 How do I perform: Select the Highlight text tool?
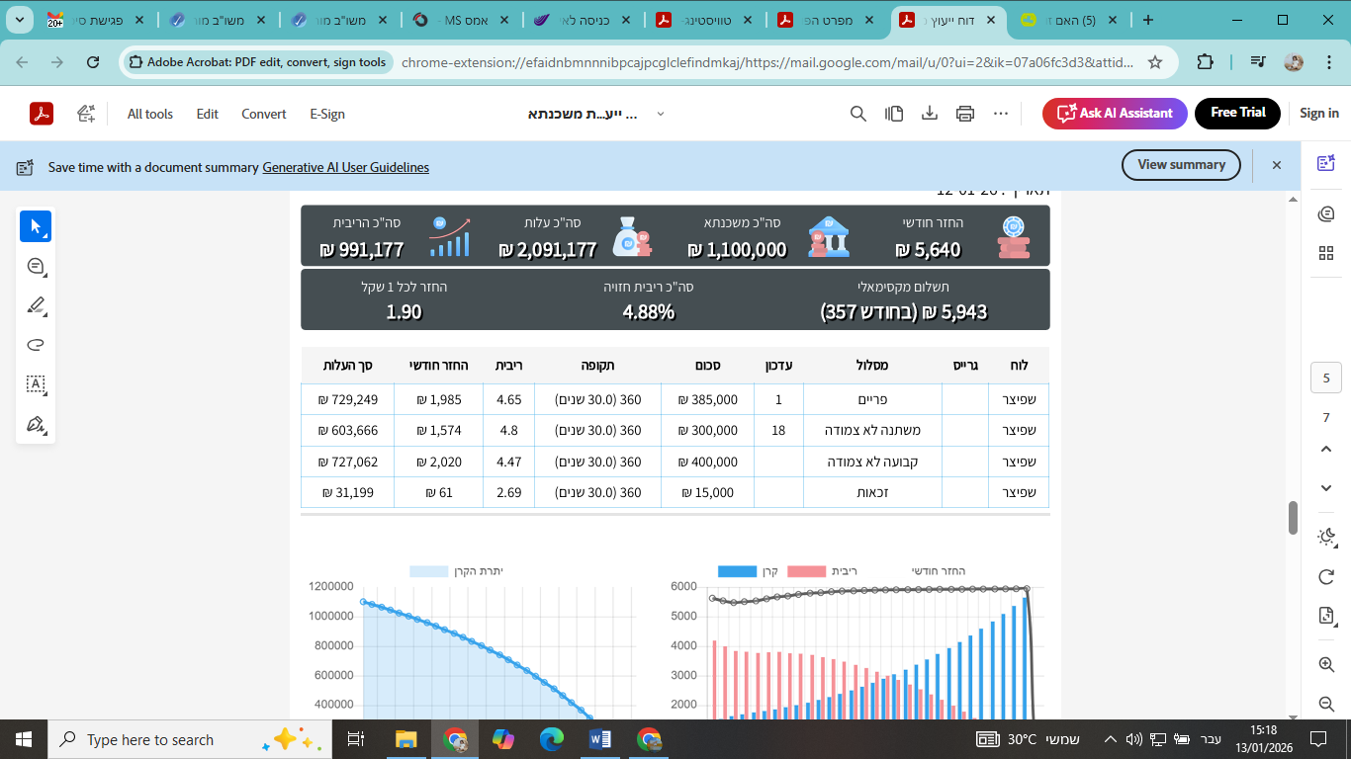point(36,305)
